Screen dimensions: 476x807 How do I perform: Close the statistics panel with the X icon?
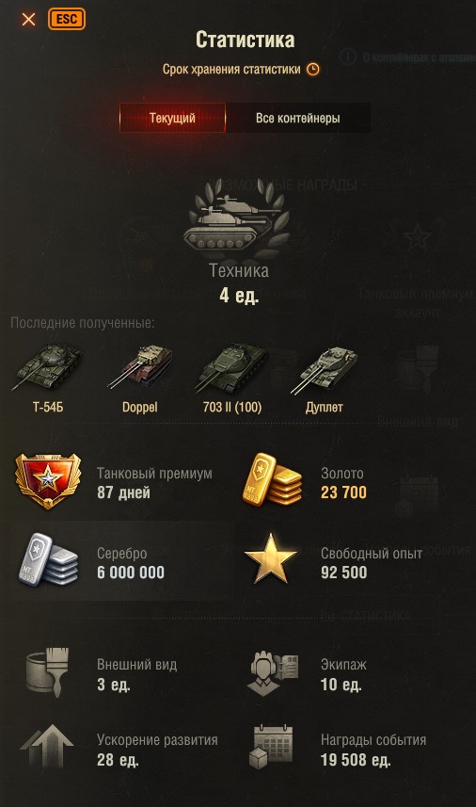(x=29, y=20)
